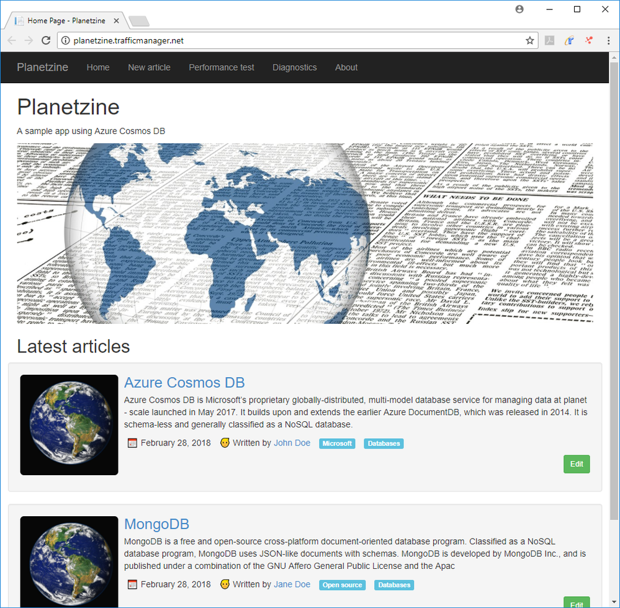The height and width of the screenshot is (608, 620).
Task: Click the browser forward arrow
Action: (x=29, y=40)
